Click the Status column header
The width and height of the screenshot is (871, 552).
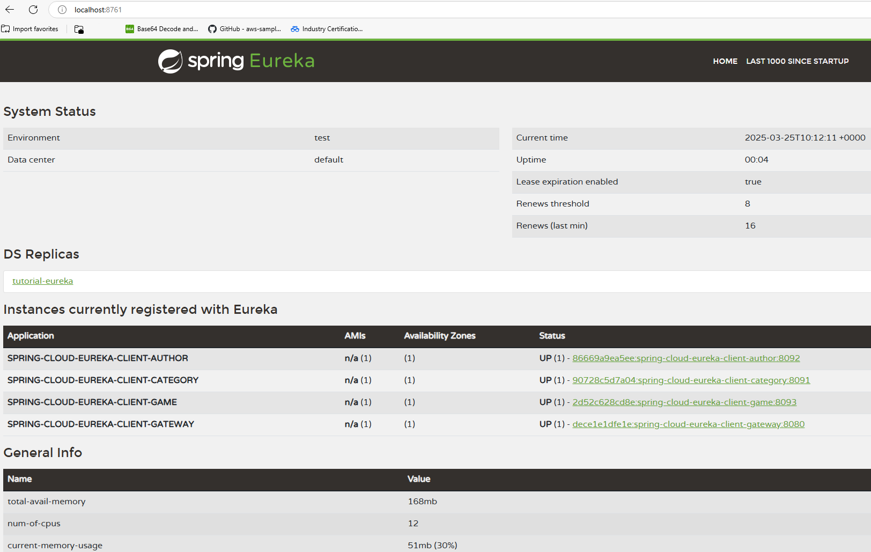[x=552, y=336]
